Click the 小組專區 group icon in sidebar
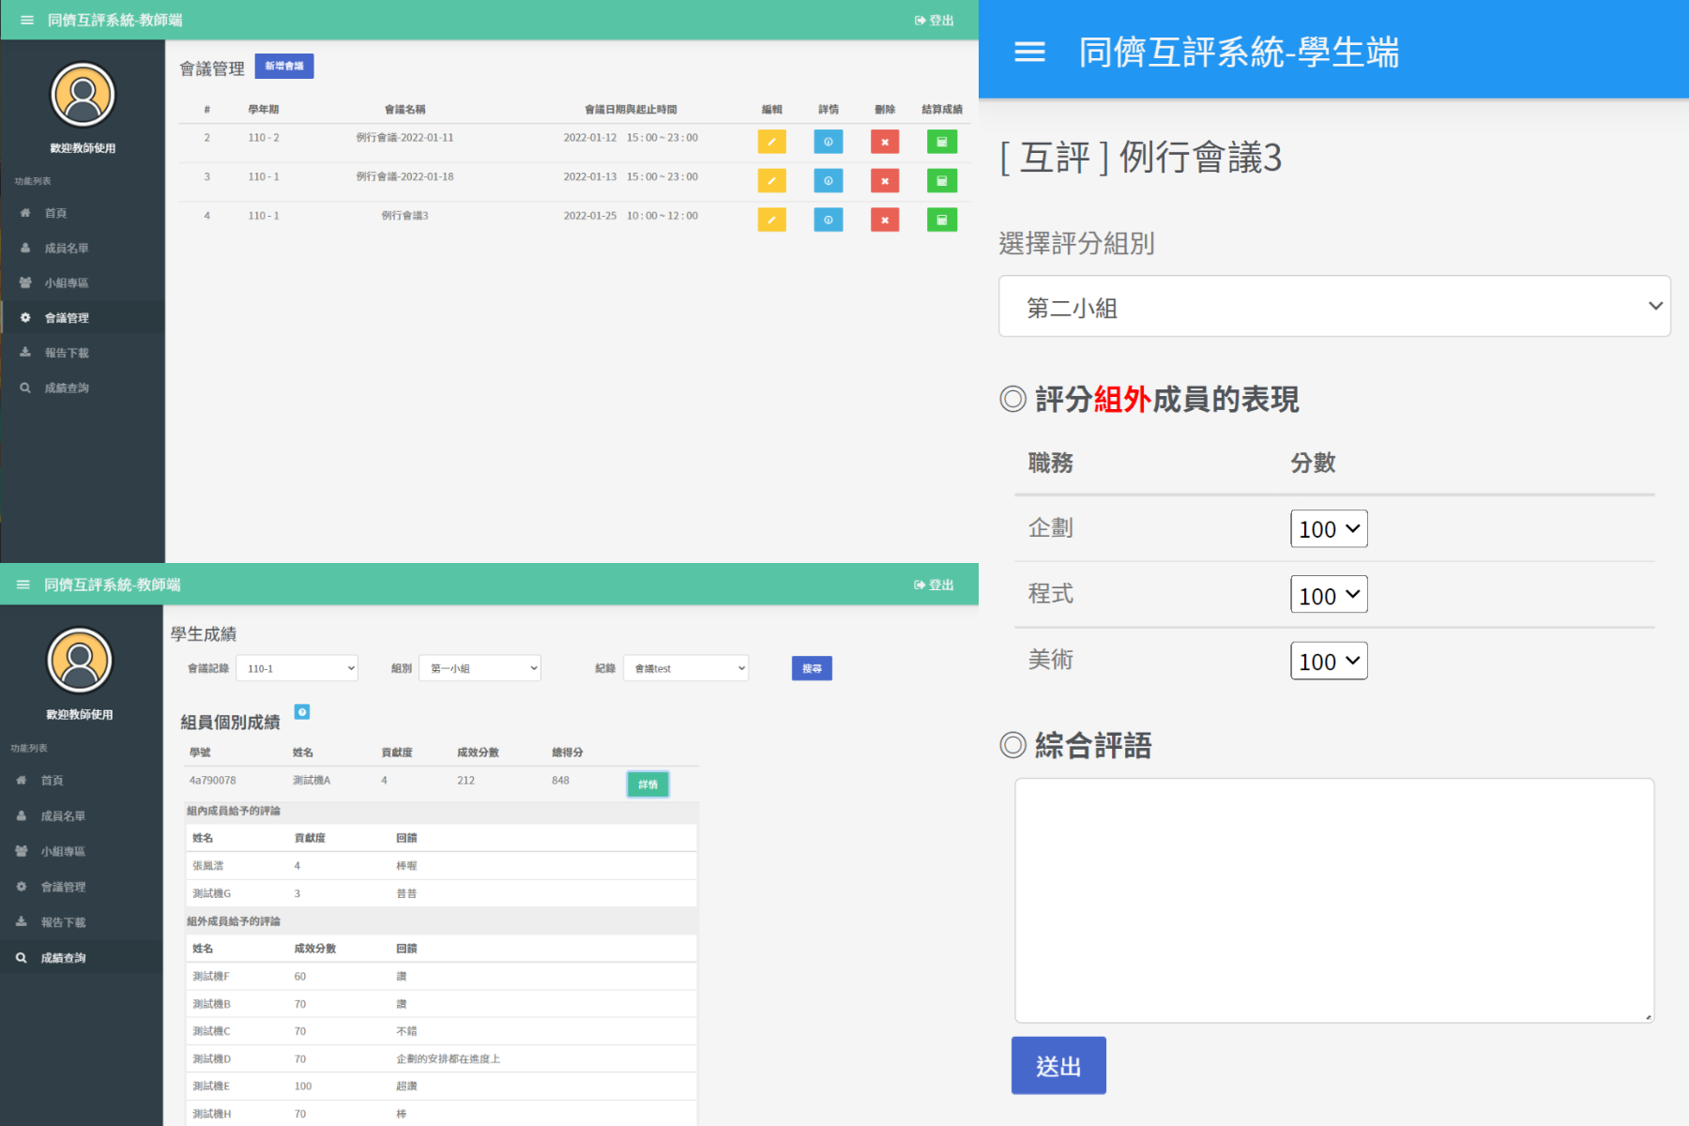 pyautogui.click(x=25, y=282)
